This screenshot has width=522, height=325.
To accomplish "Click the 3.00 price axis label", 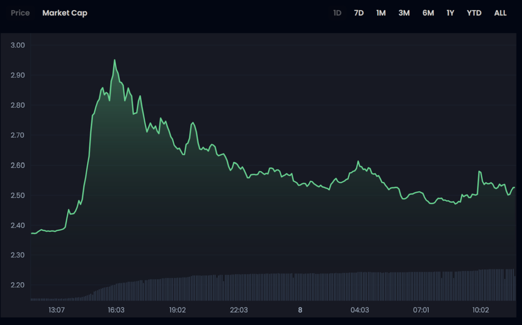I will click(x=18, y=45).
